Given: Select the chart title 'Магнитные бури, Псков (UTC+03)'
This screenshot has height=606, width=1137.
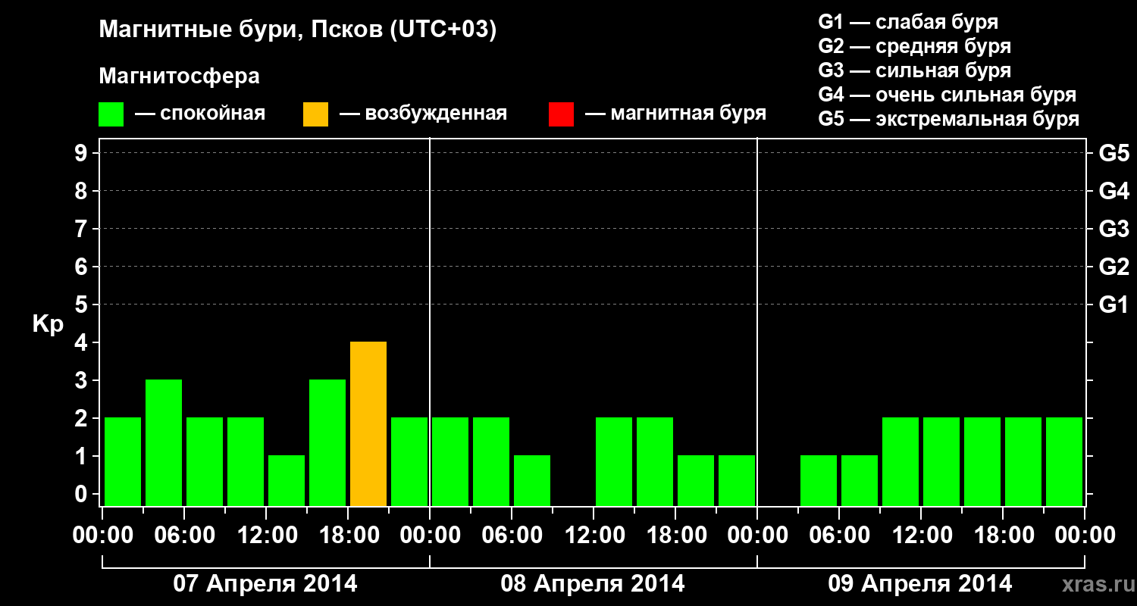Looking at the screenshot, I should tap(298, 30).
